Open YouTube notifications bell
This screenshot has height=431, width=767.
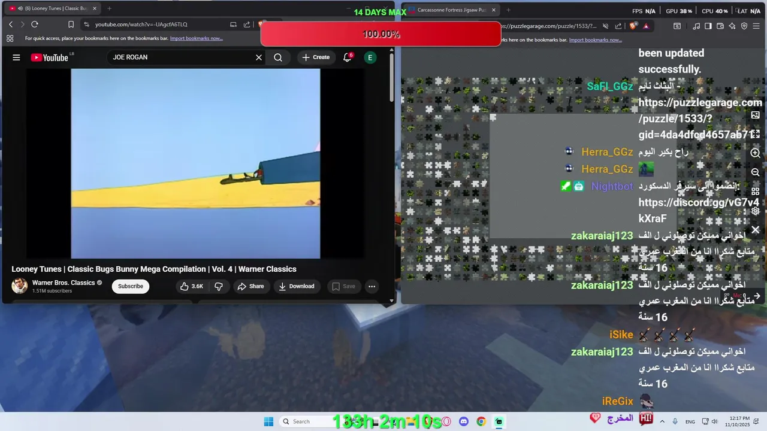347,57
